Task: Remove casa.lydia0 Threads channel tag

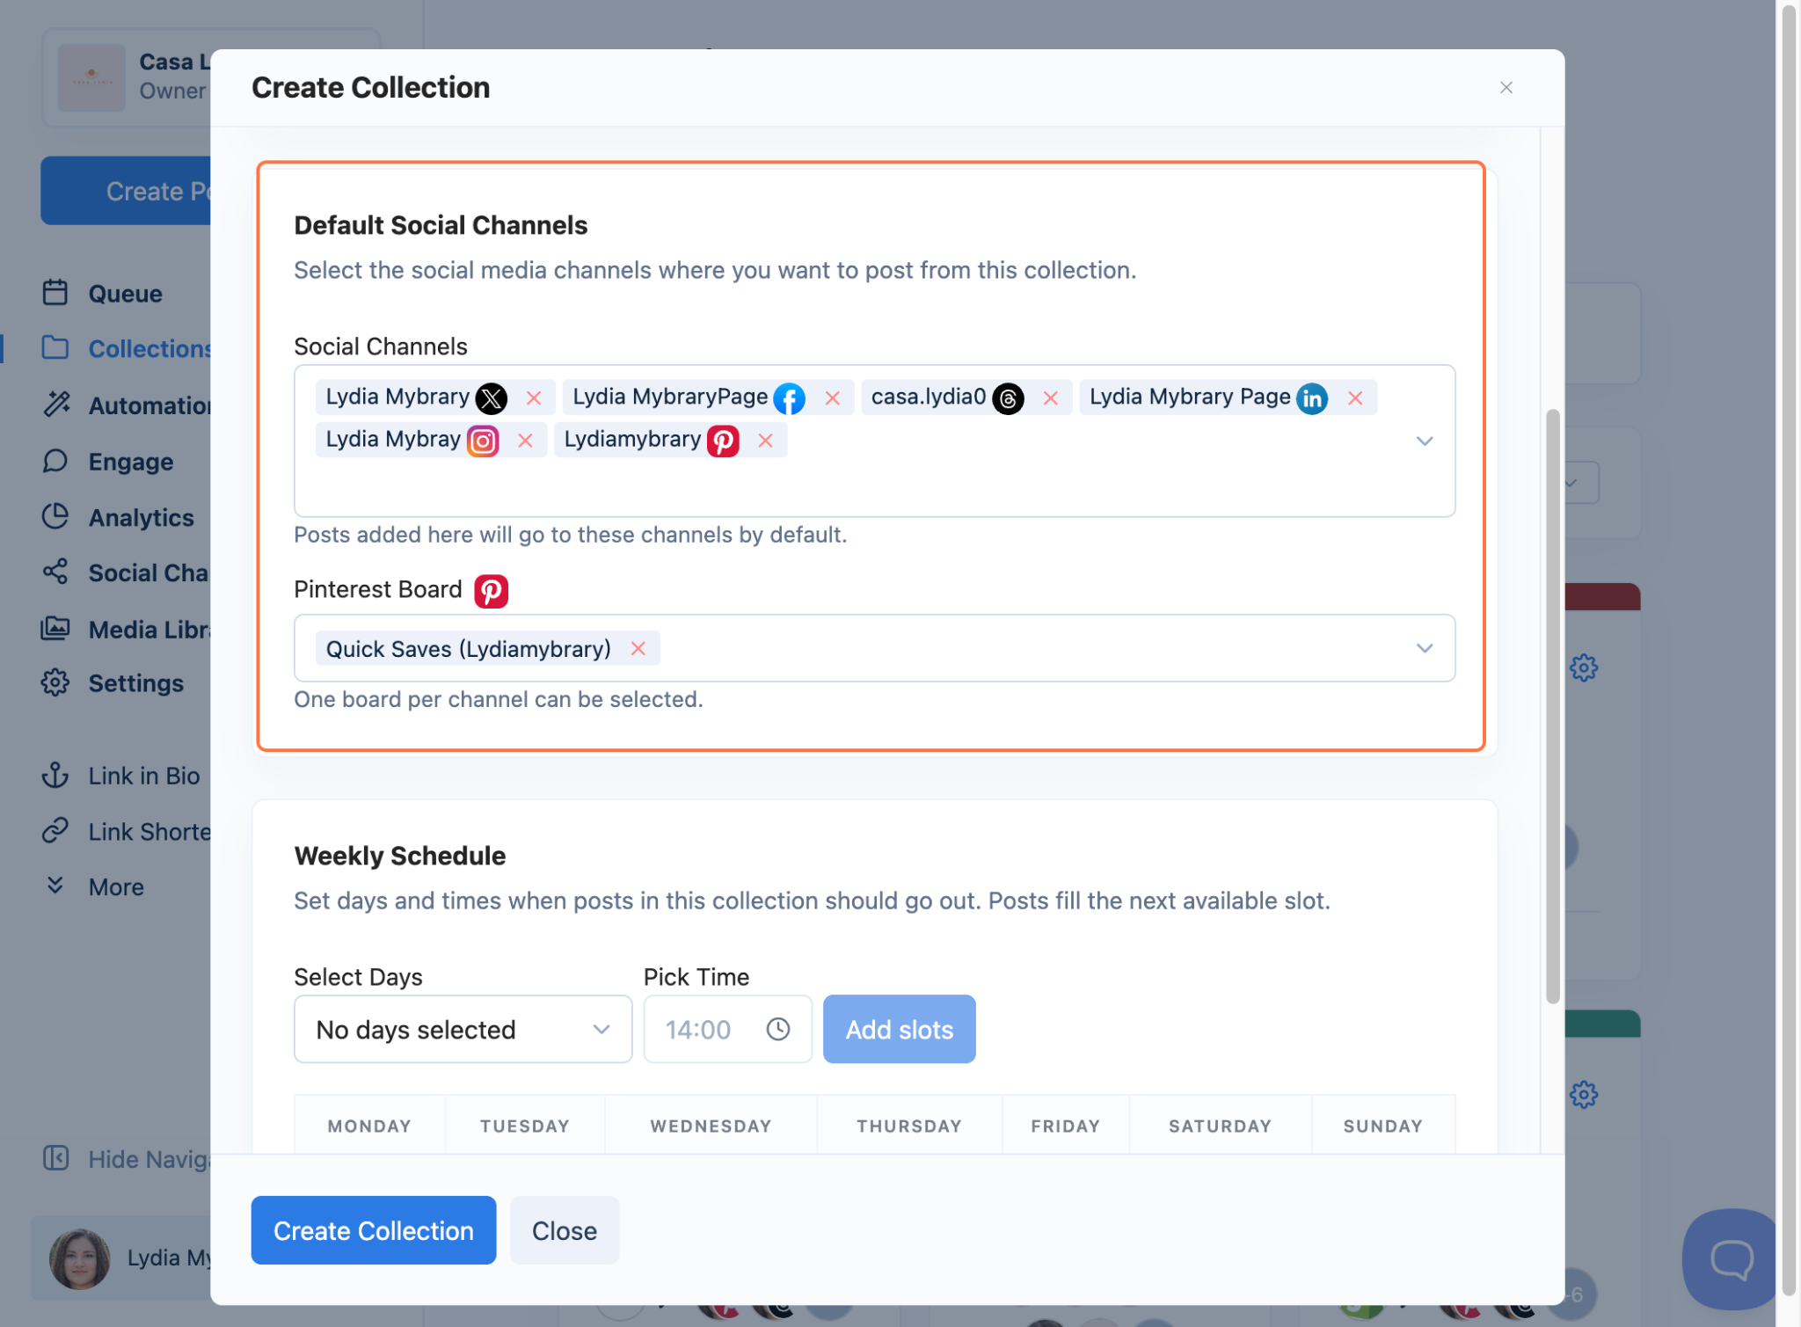Action: point(1050,398)
